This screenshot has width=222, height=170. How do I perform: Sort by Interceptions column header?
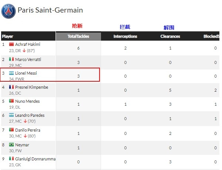click(x=125, y=36)
